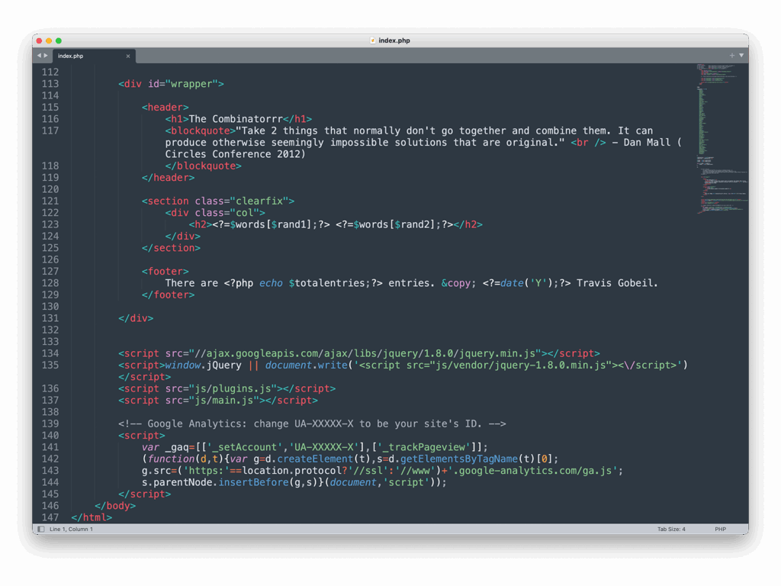The width and height of the screenshot is (781, 586).
Task: Click the "Travis Gobeil." text
Action: 618,283
